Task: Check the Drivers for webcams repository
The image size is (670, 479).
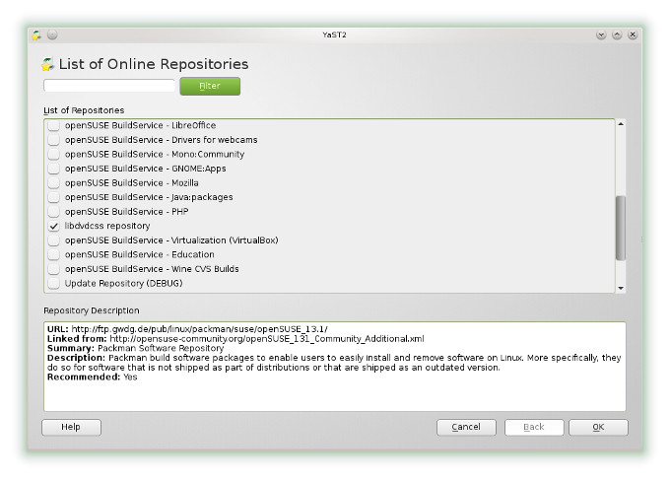Action: [54, 140]
